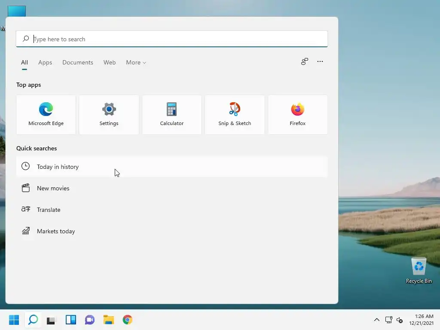Select Markets today quick search
This screenshot has height=330, width=440.
172,231
